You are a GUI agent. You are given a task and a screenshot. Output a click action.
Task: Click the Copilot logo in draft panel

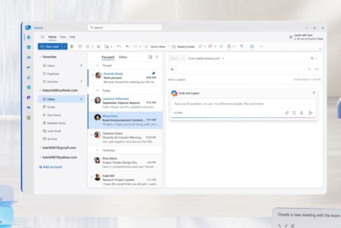tap(174, 93)
